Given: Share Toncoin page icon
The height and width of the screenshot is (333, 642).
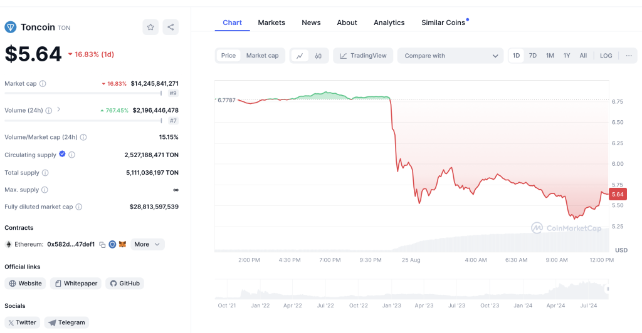Looking at the screenshot, I should click(171, 28).
